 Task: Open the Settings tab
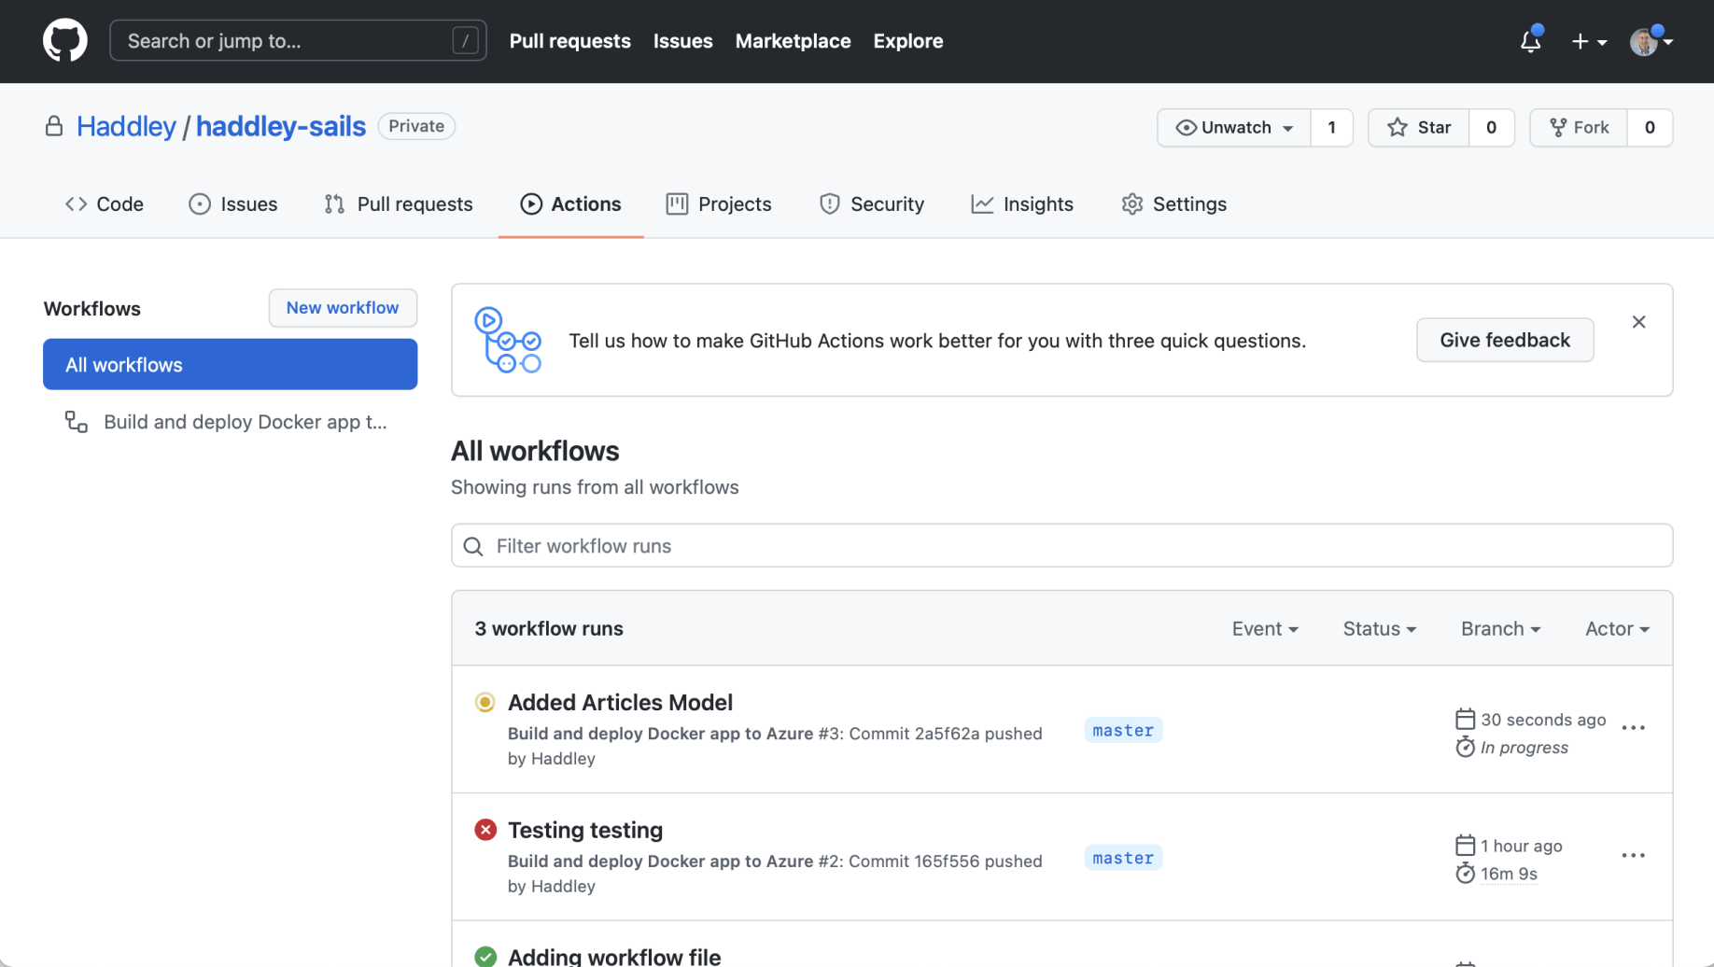(x=1173, y=204)
